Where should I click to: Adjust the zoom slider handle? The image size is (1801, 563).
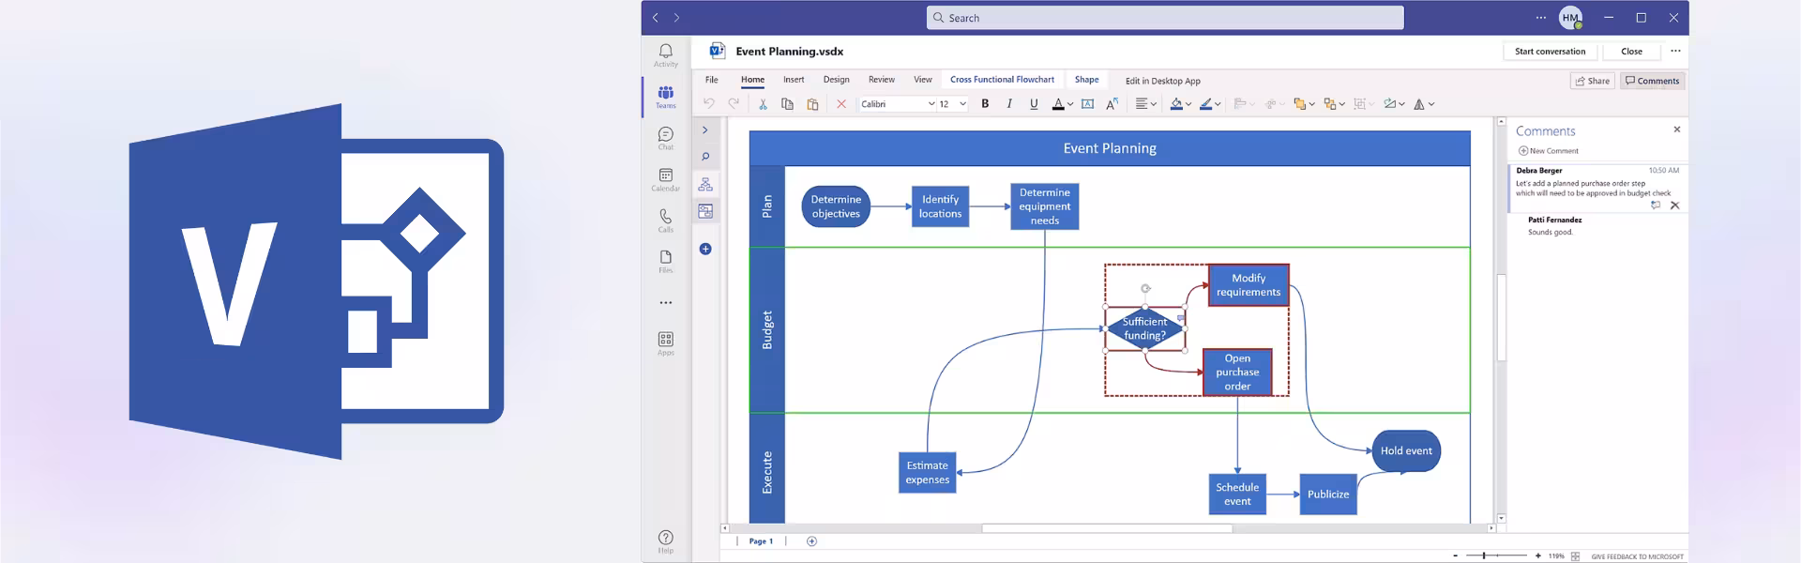click(x=1484, y=556)
